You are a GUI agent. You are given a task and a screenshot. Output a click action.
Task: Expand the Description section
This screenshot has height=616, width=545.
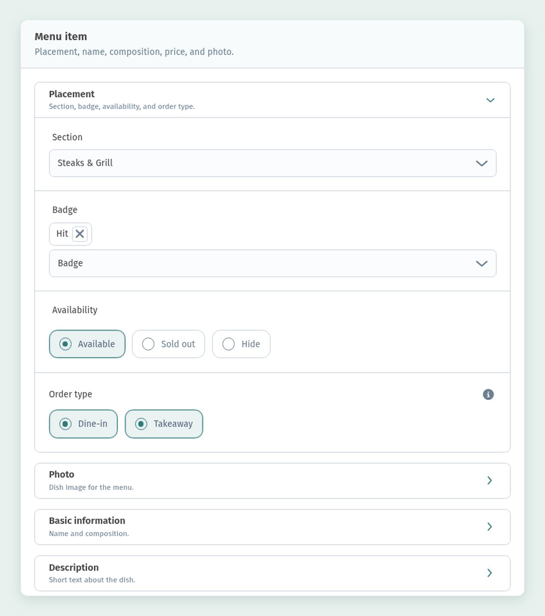[x=272, y=573]
